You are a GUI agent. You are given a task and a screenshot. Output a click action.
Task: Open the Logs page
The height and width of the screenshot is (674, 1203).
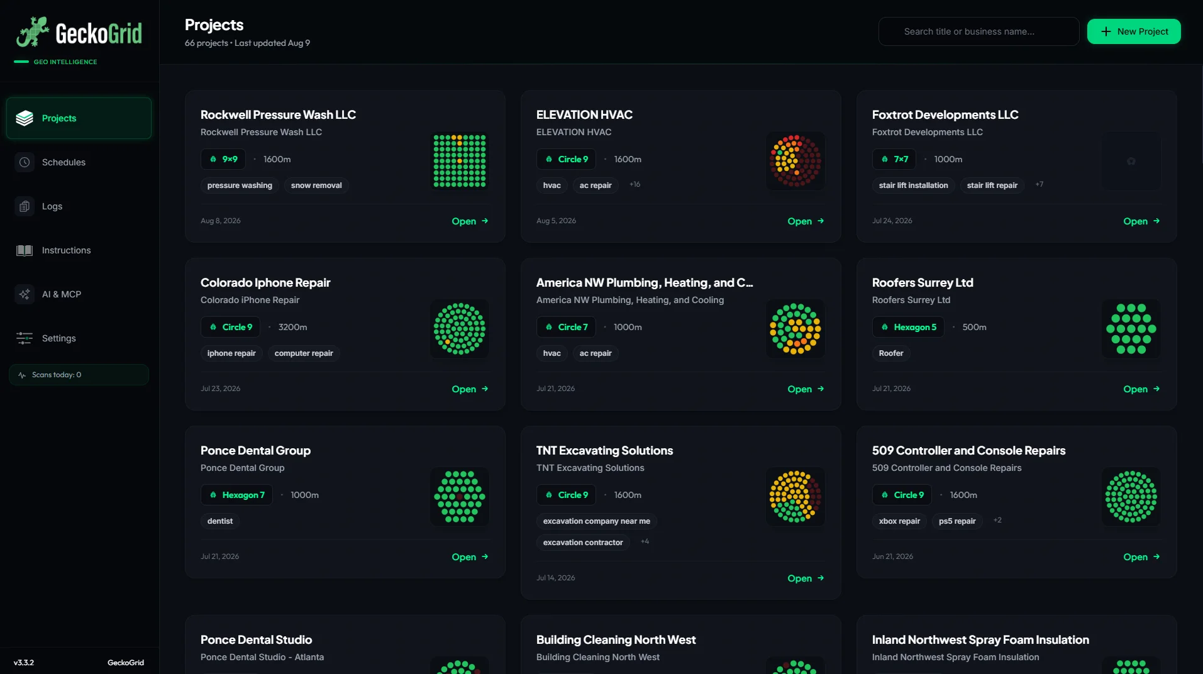(79, 206)
